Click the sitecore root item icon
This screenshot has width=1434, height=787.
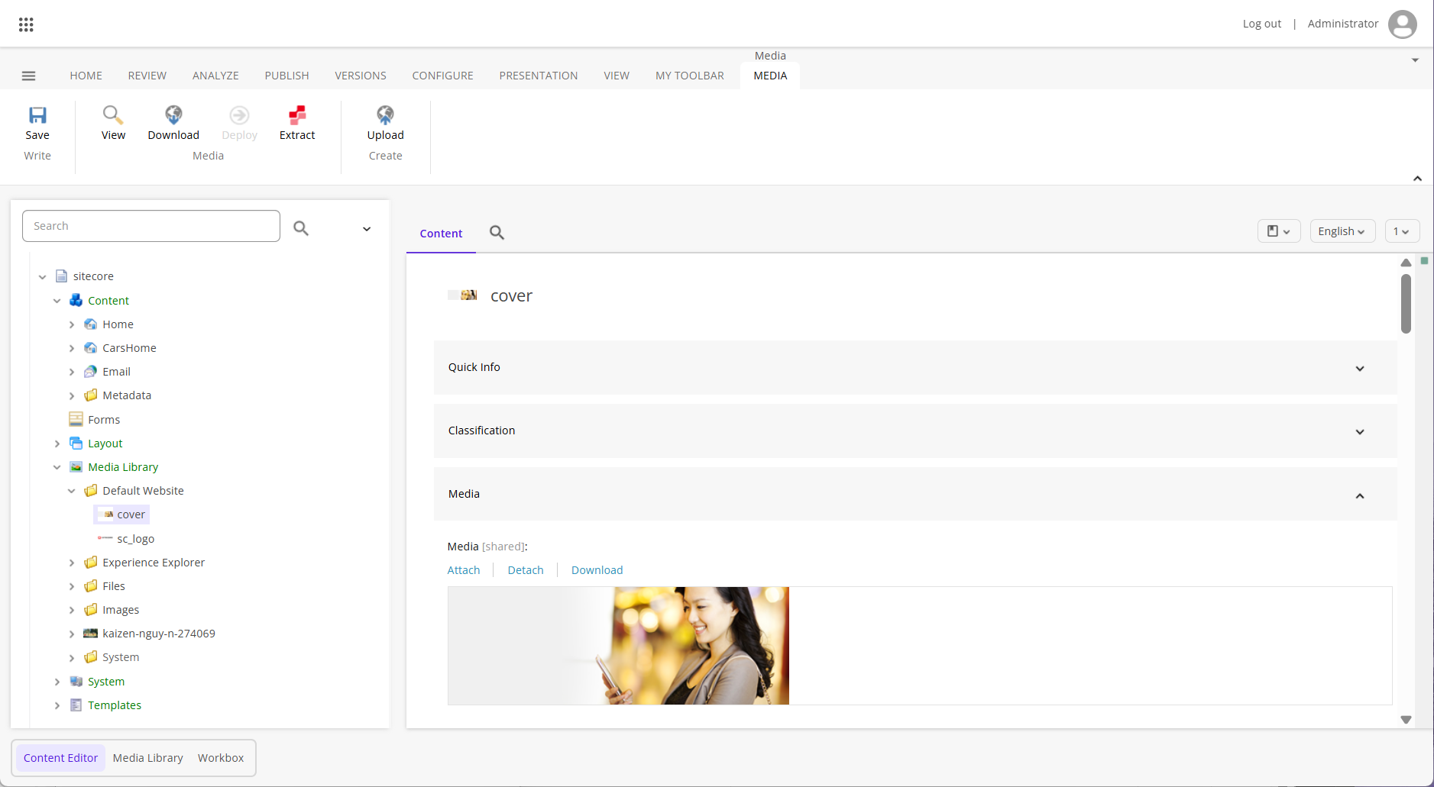click(x=62, y=276)
